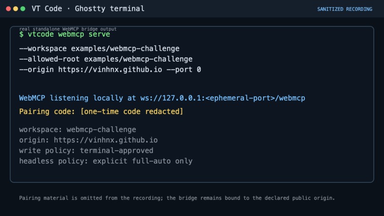
Task: Click the 'write policy: terminal-approved' line
Action: pos(86,151)
